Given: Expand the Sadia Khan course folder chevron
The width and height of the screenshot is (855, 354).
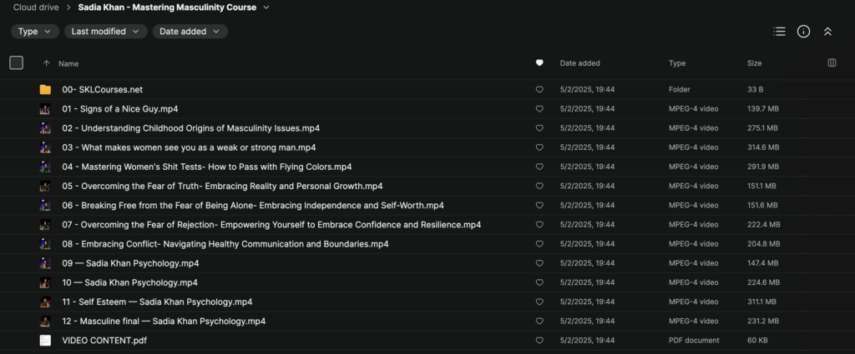Looking at the screenshot, I should click(266, 7).
